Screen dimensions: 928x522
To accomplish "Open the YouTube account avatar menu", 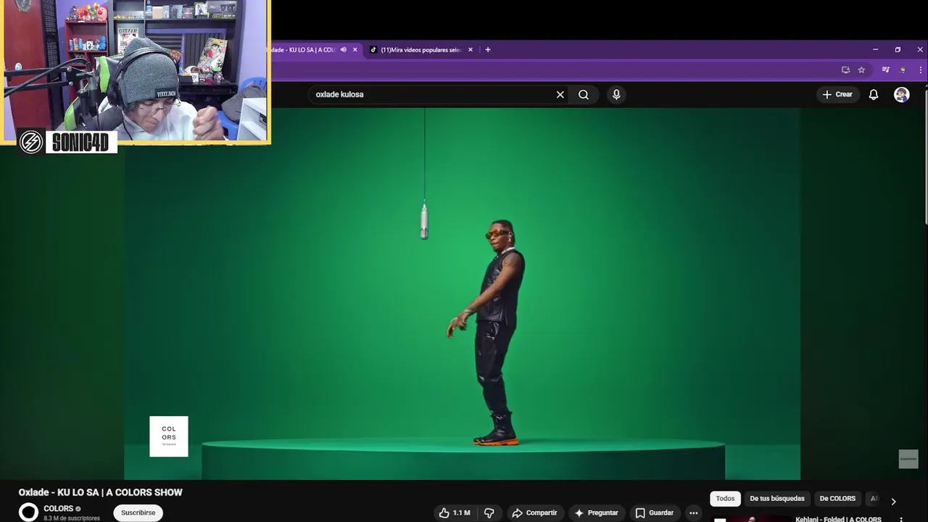I will tap(901, 94).
